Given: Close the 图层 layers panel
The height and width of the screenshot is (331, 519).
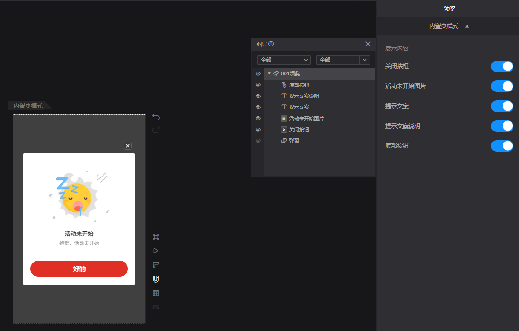Looking at the screenshot, I should (x=368, y=44).
